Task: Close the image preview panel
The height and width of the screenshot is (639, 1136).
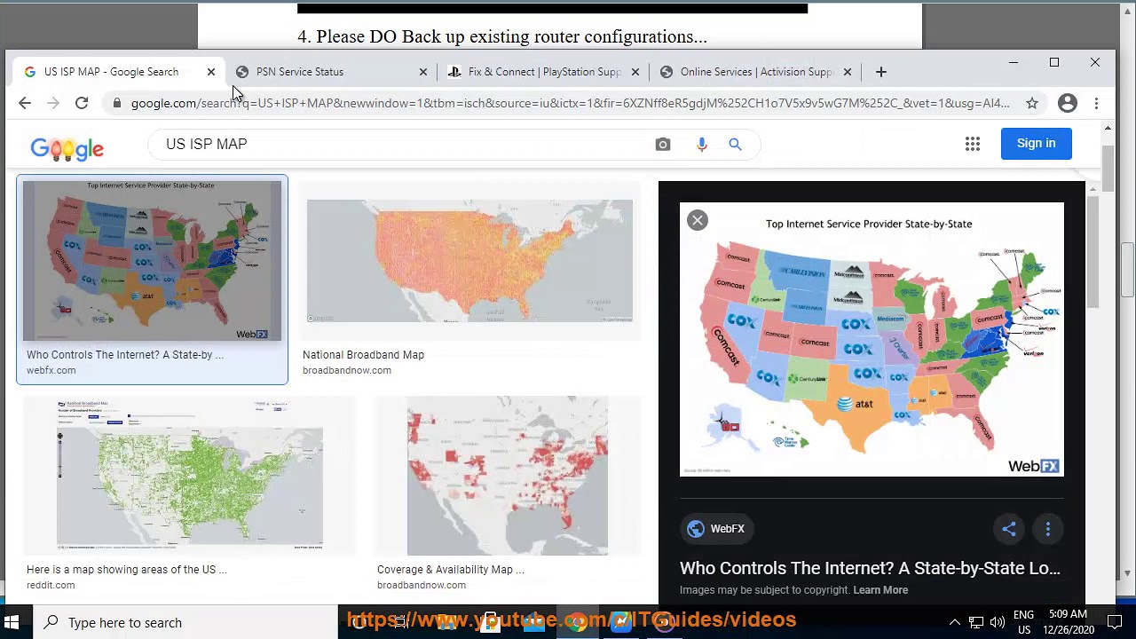Action: tap(698, 220)
